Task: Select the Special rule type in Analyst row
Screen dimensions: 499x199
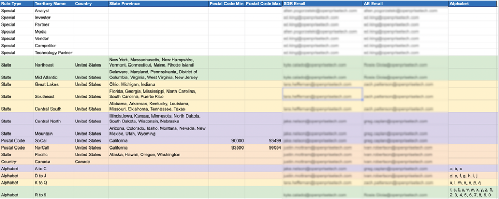Action: click(17, 11)
